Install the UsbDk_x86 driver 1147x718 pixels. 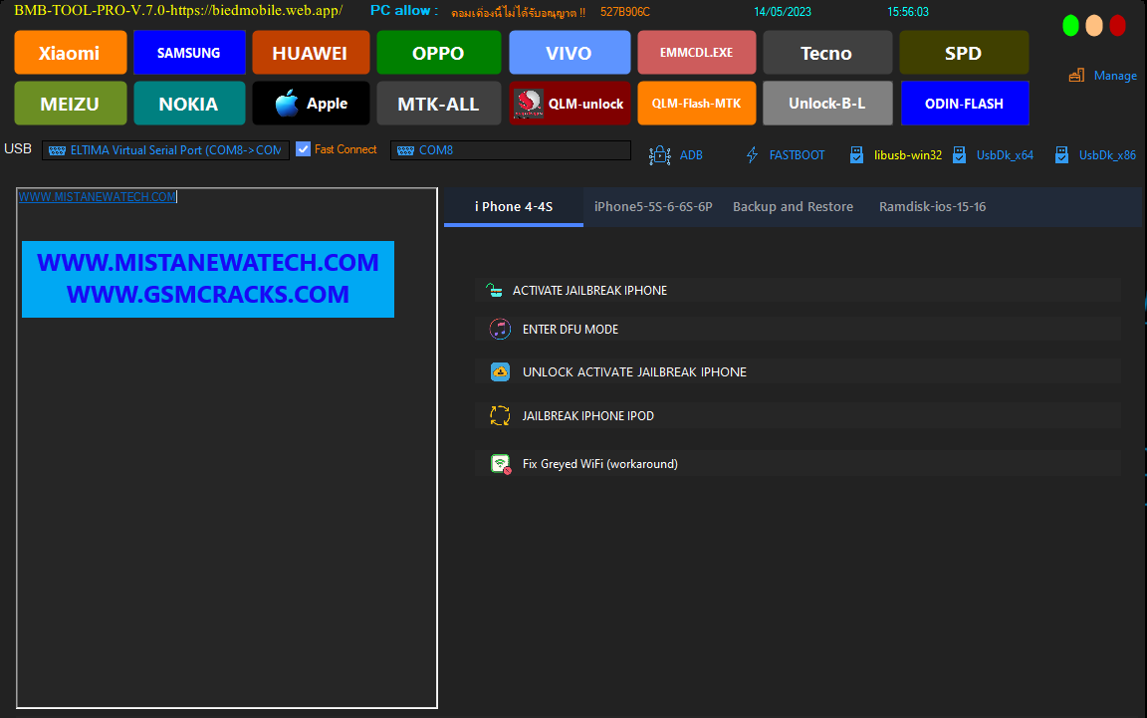[x=1107, y=155]
